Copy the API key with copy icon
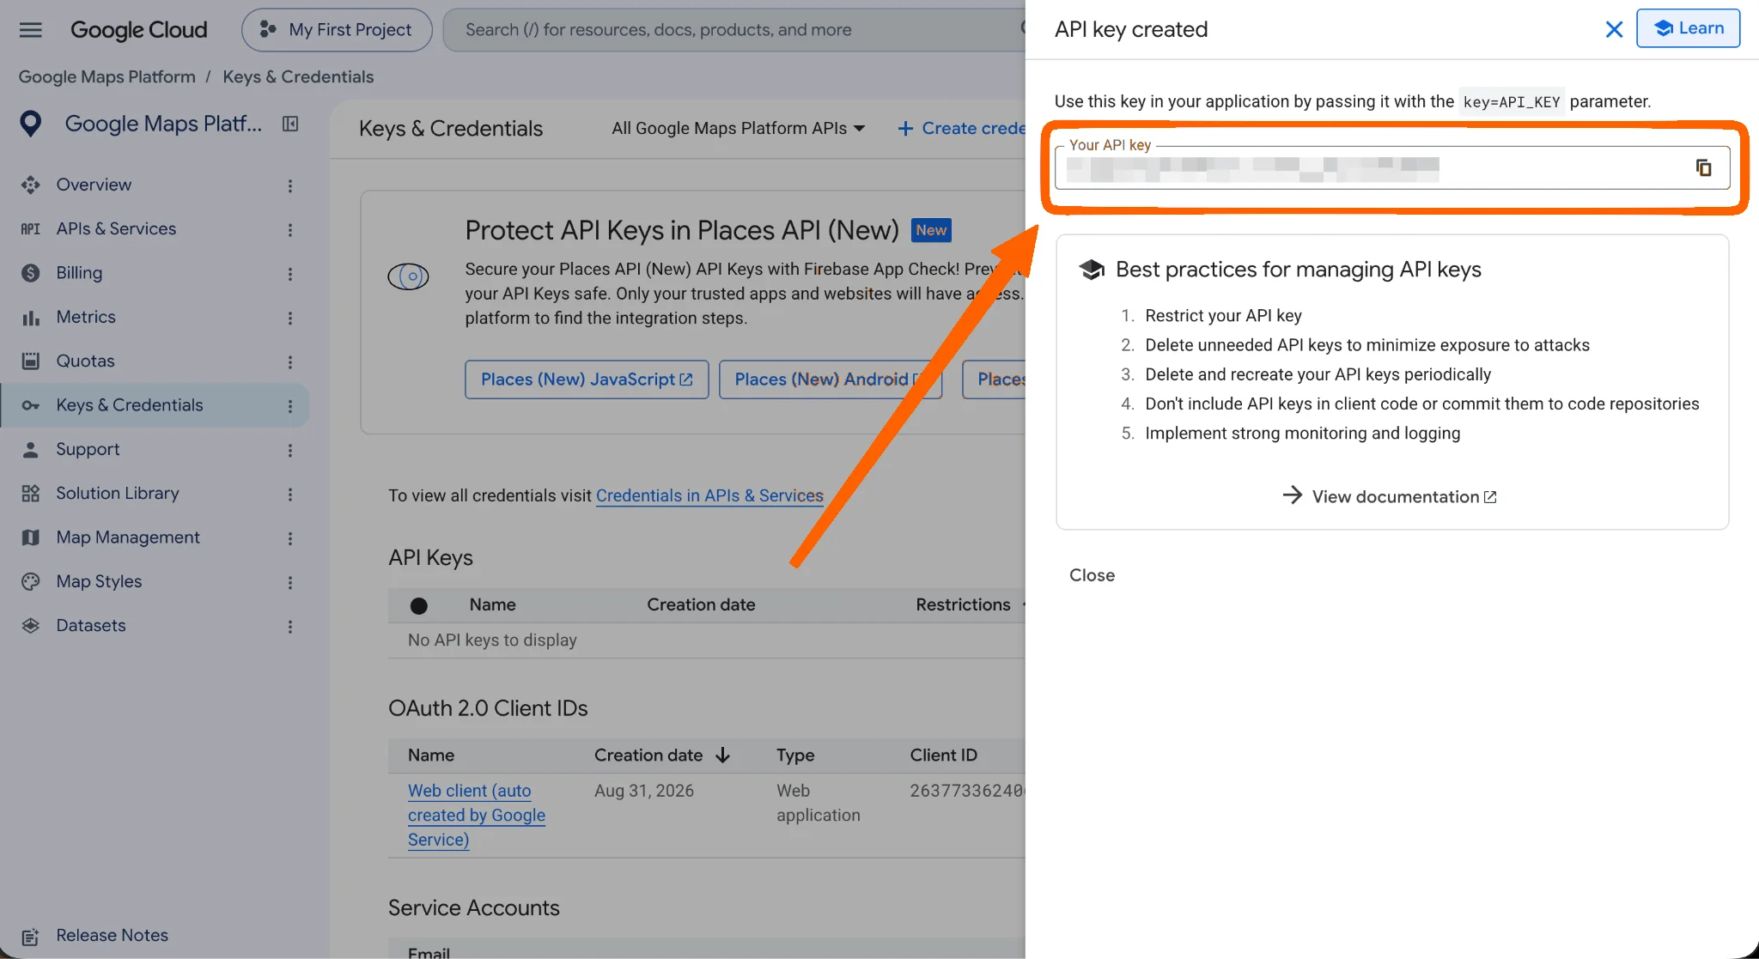This screenshot has height=959, width=1759. pos(1703,167)
